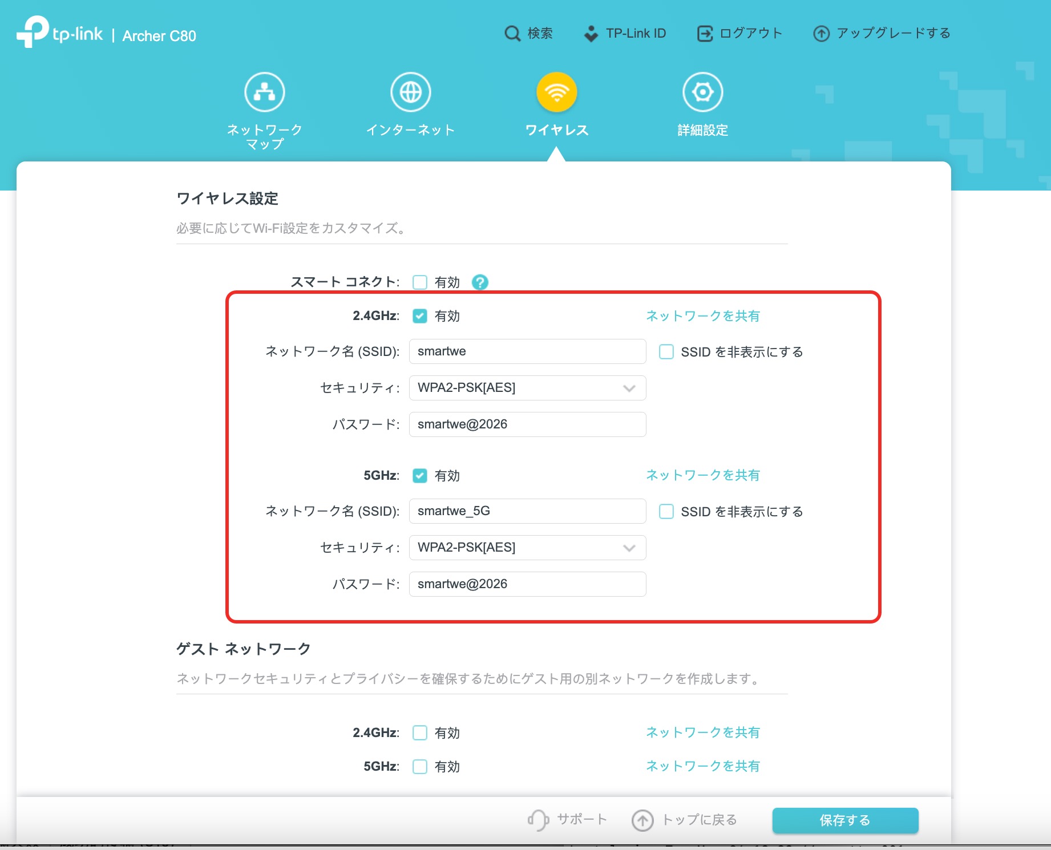
Task: Click the スマート コネクト label
Action: 345,282
